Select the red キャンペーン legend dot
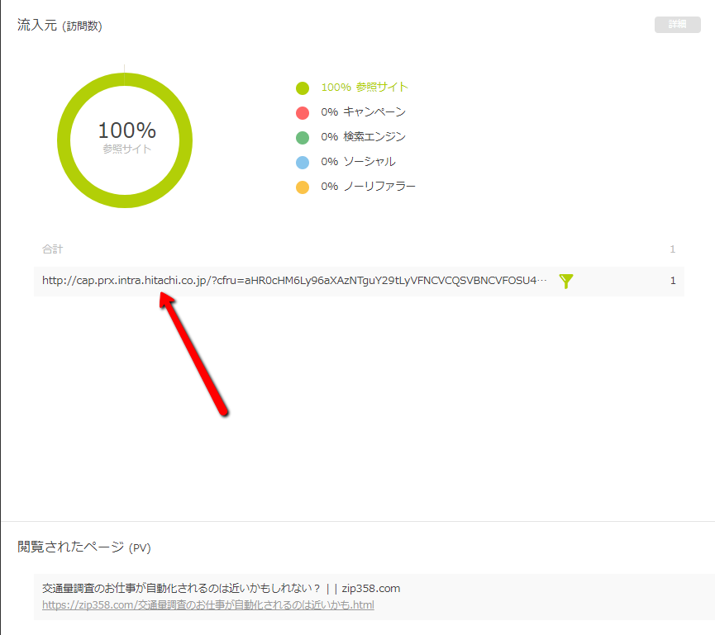 tap(303, 112)
